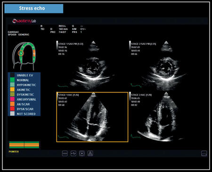The image size is (212, 172).
Task: Click the apical segment at top of heart diagram
Action: coord(28,43)
